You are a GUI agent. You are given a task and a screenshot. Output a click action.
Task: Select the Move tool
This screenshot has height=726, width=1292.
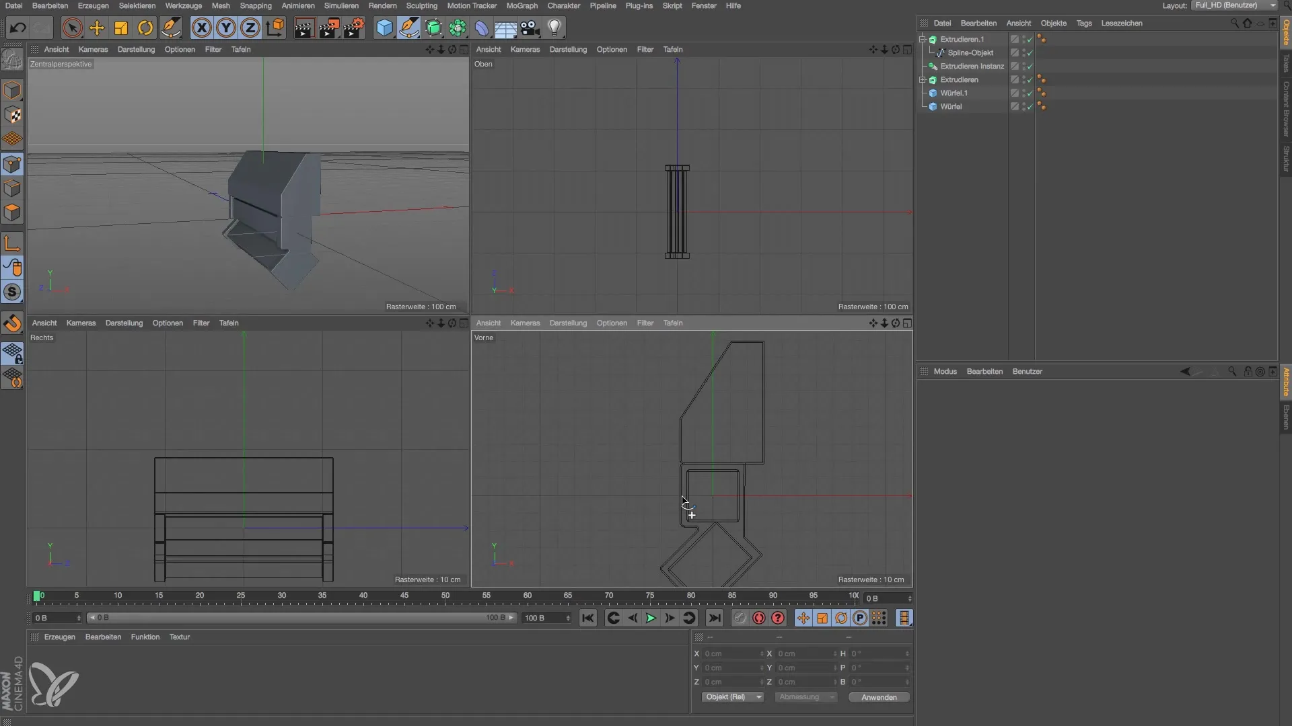(x=97, y=28)
